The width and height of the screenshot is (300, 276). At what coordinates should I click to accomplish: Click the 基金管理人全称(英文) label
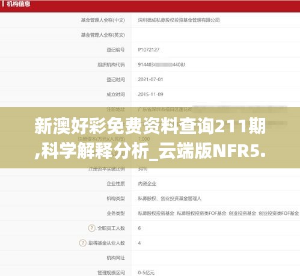click(103, 35)
